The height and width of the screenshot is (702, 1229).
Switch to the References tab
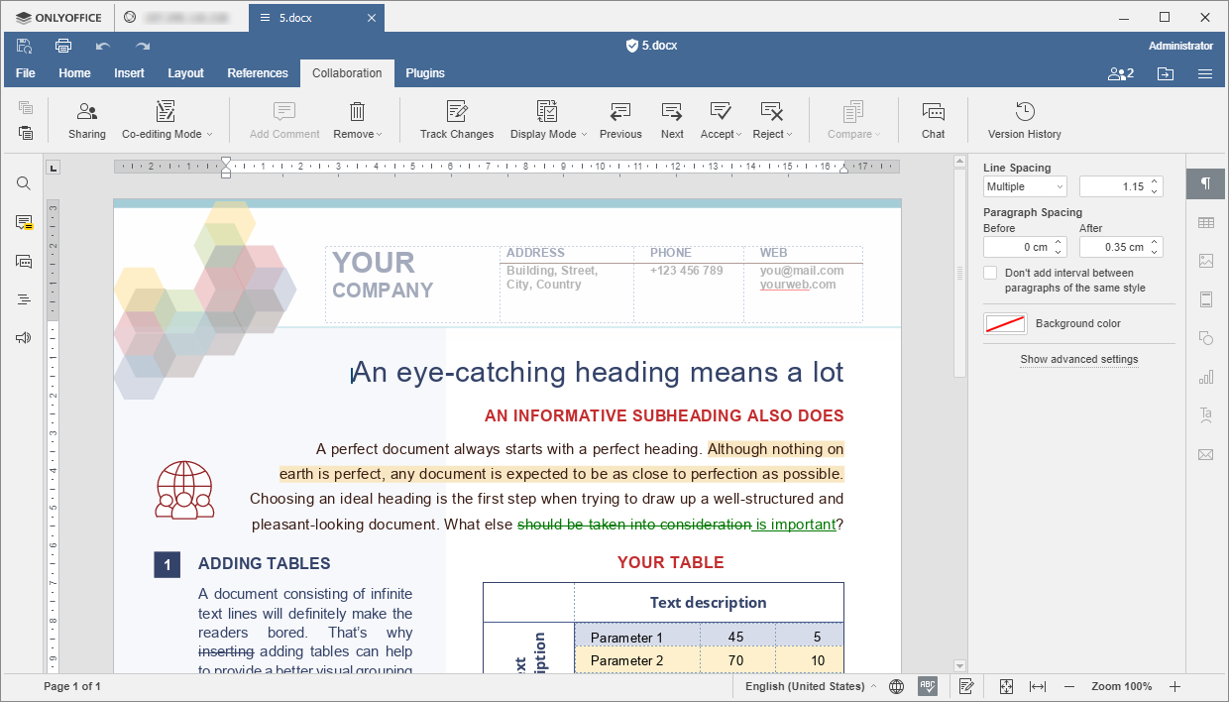[258, 73]
